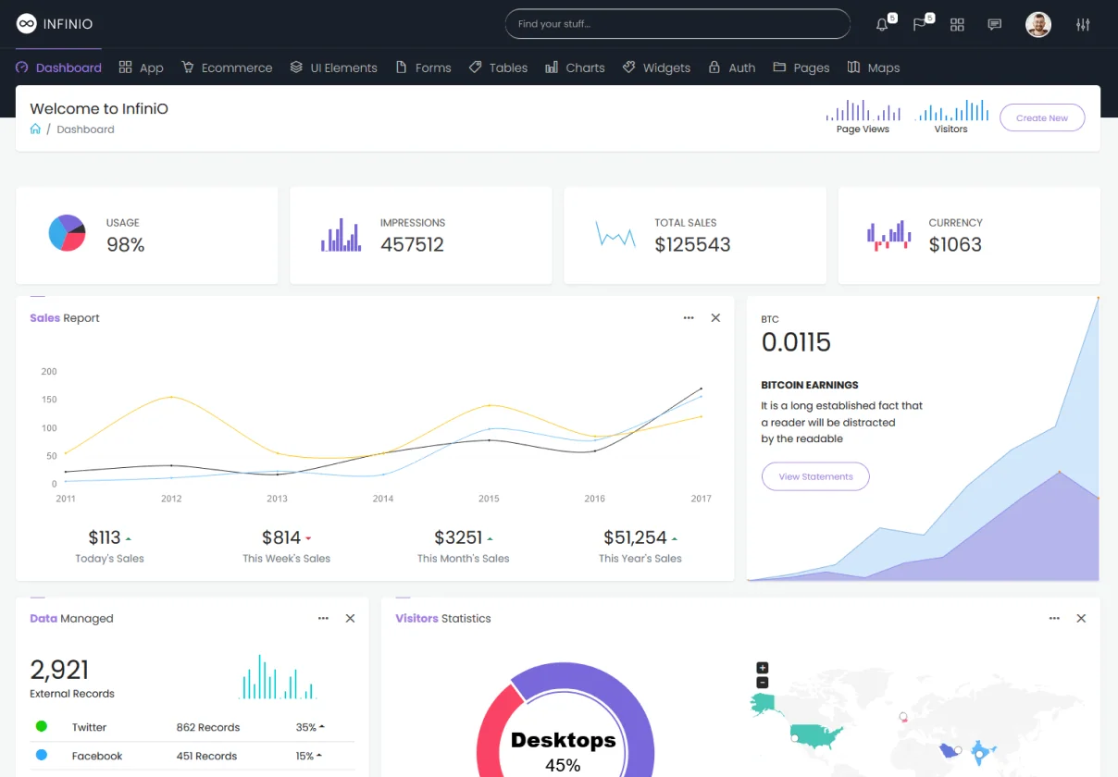Open the Forms menu
Viewport: 1118px width, 777px height.
pos(423,68)
